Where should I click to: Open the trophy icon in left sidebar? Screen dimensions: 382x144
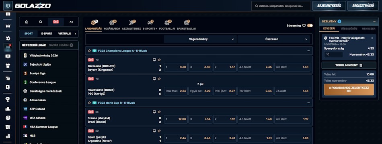click(8, 99)
